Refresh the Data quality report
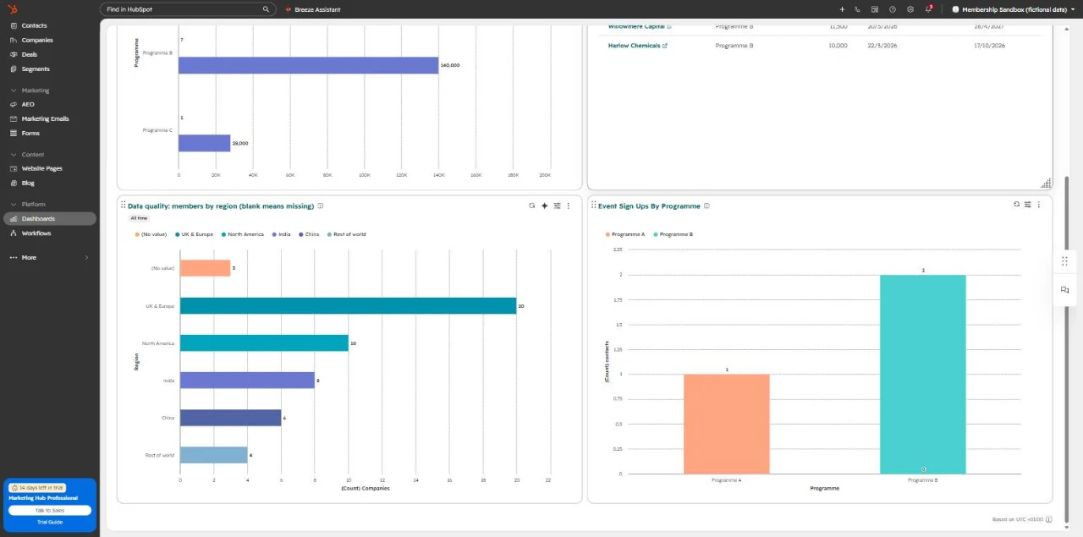The width and height of the screenshot is (1083, 537). (x=532, y=205)
